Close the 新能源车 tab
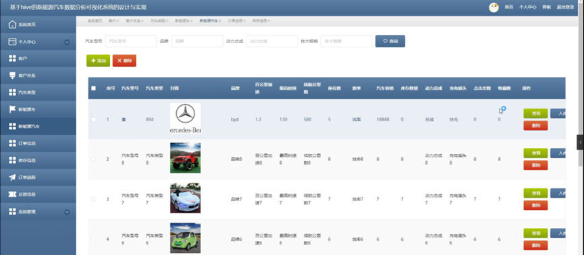 click(x=192, y=21)
